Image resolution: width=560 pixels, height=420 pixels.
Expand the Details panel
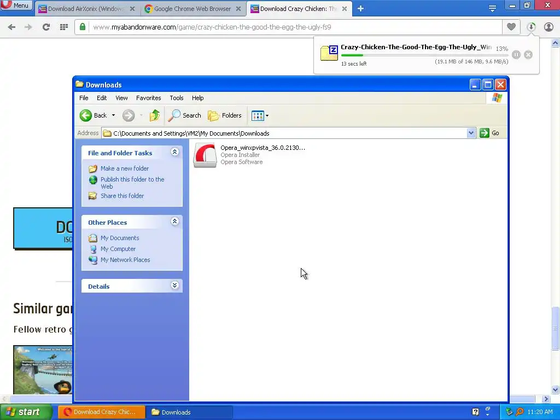point(174,285)
